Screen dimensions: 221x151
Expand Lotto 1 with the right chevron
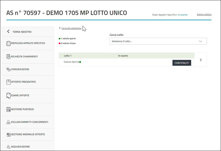(x=201, y=60)
